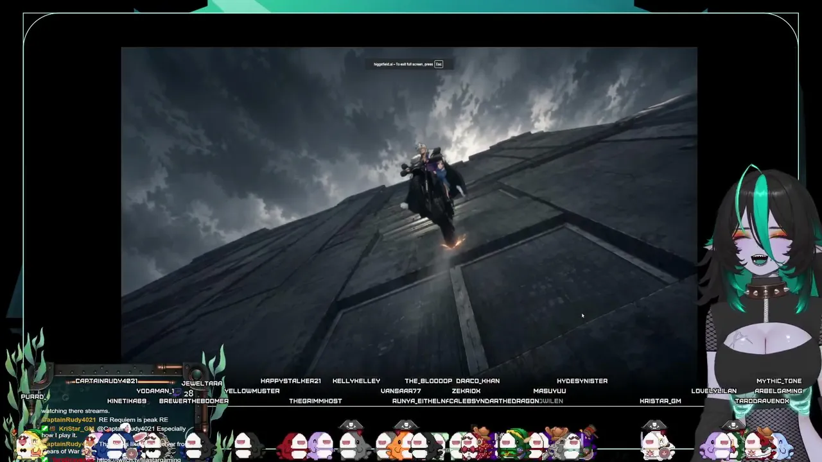Screen dimensions: 822x462
Task: Click the MASUYUU viewer name
Action: (550, 391)
